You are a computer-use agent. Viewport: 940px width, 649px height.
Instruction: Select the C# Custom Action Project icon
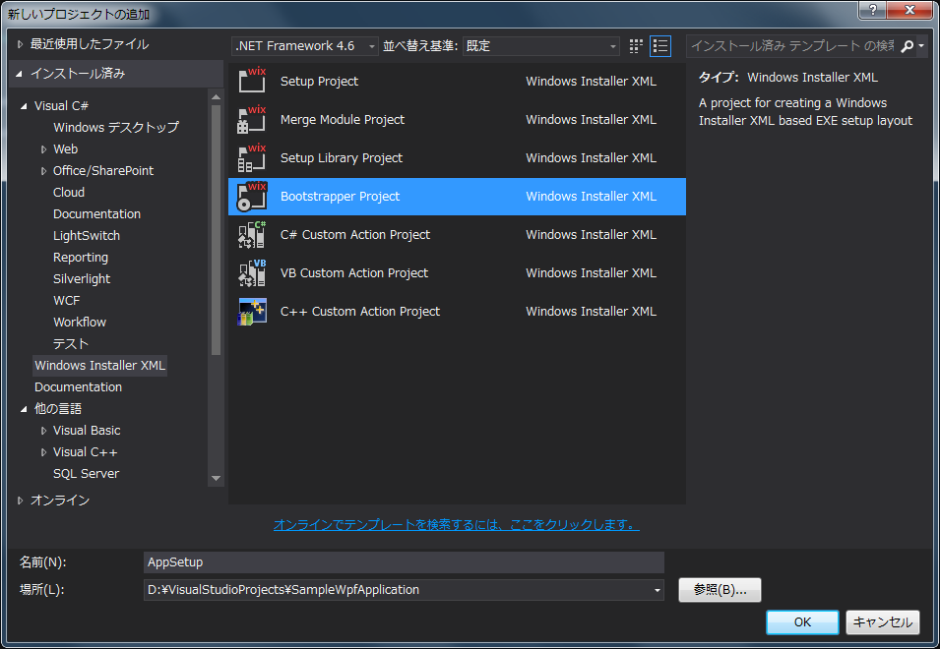(252, 235)
